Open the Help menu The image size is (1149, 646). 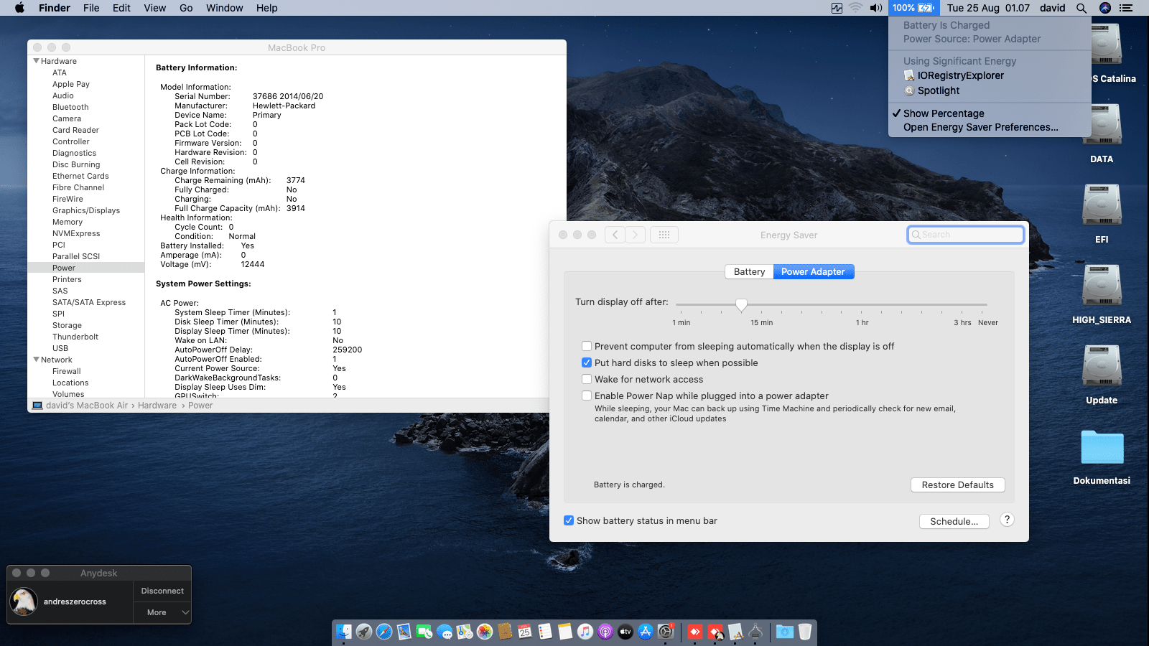[x=266, y=8]
